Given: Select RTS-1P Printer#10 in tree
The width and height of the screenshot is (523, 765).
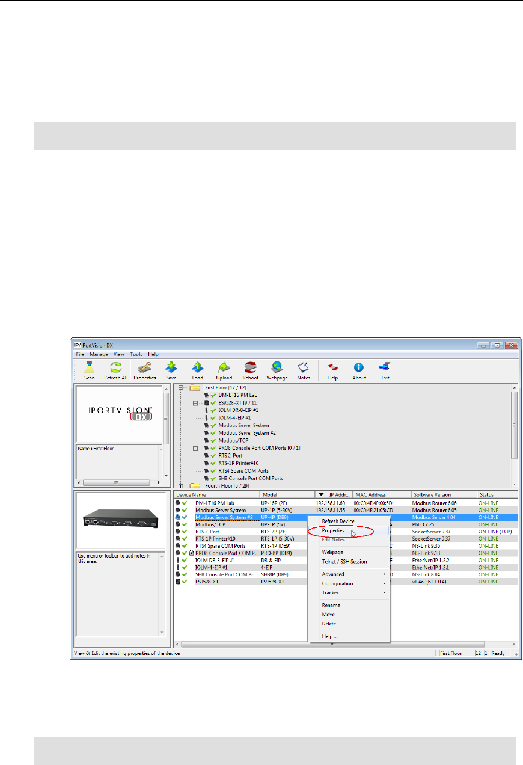Looking at the screenshot, I should 239,463.
